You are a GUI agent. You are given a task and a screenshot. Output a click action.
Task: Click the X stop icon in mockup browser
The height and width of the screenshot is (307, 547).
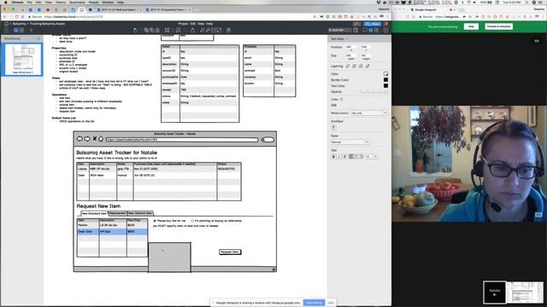95,138
